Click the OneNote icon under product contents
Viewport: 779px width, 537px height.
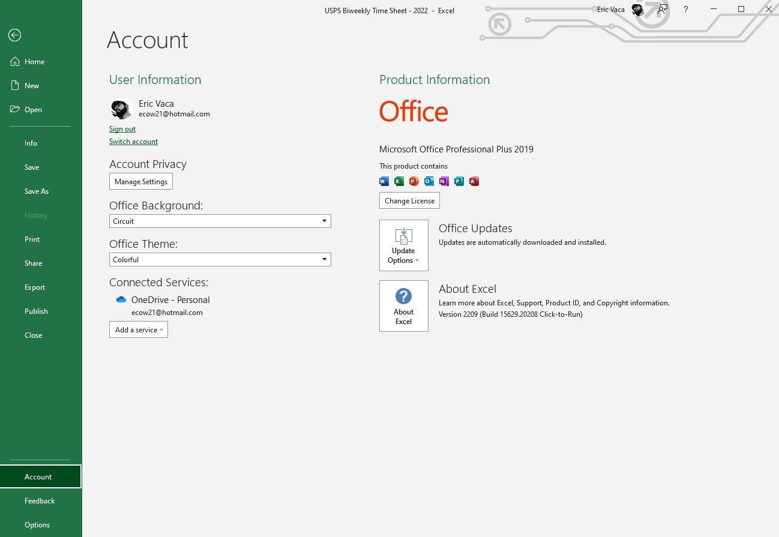point(444,181)
